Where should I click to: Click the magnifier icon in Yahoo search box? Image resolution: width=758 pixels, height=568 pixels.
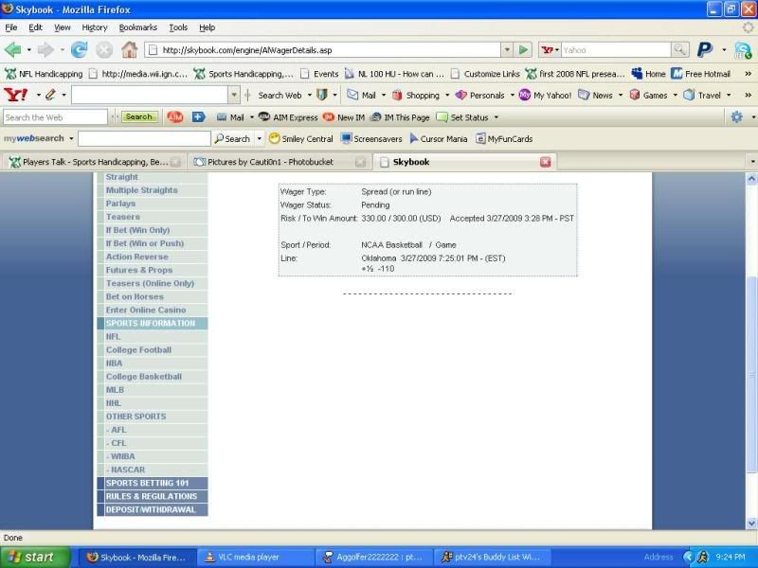679,49
